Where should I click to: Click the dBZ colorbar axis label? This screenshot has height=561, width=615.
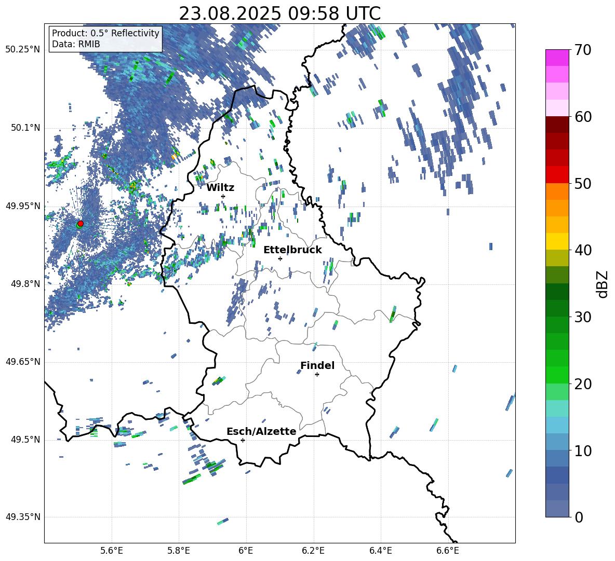[x=601, y=284]
